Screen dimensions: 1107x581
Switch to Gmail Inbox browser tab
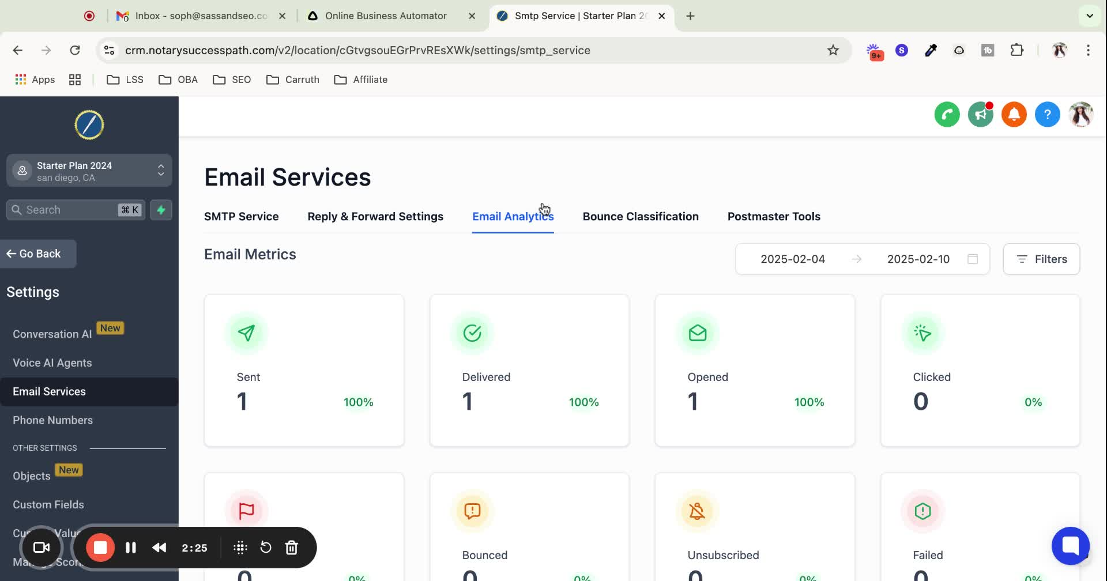(x=201, y=16)
